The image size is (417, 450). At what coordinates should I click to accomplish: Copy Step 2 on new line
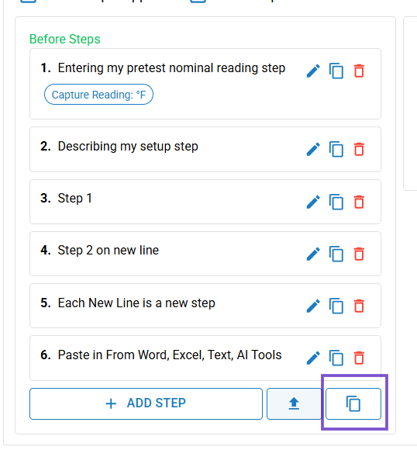336,254
